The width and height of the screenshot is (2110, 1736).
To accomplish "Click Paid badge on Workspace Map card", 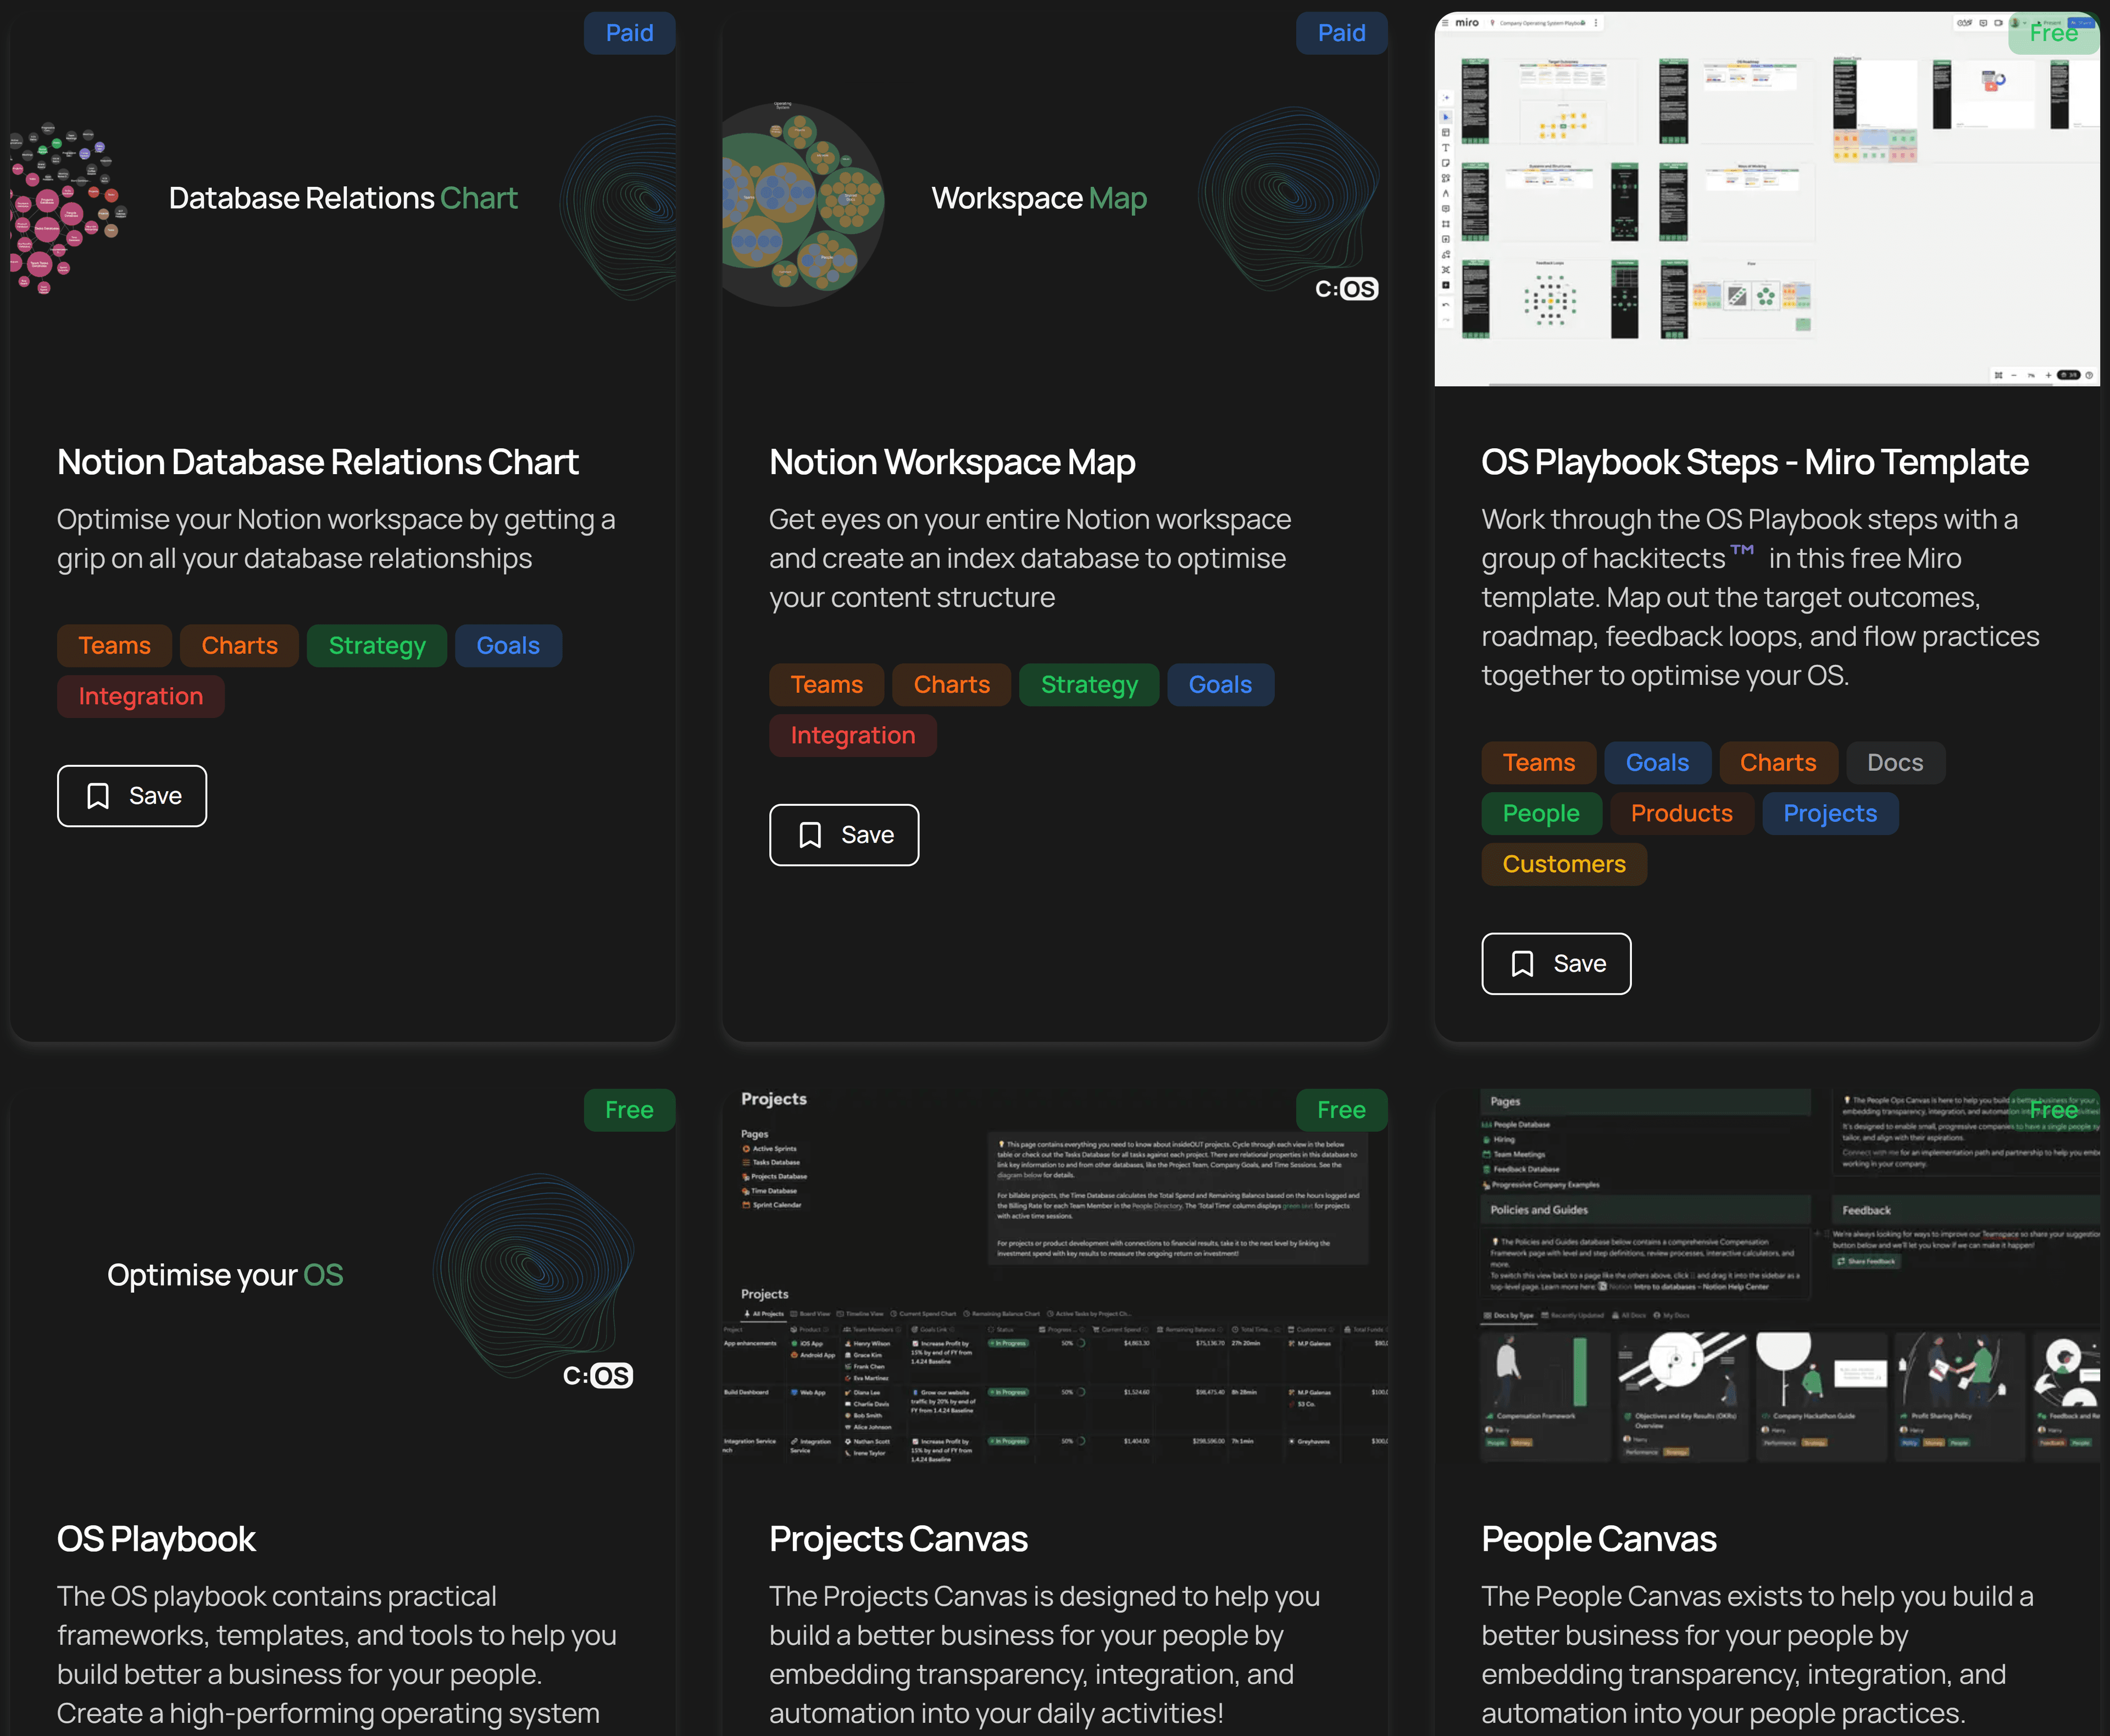I will [x=1342, y=33].
